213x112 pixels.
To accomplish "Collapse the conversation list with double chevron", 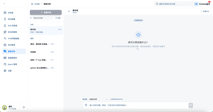I will (x=69, y=11).
